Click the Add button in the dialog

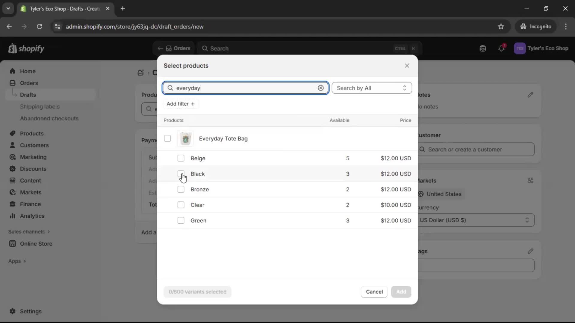click(x=401, y=292)
